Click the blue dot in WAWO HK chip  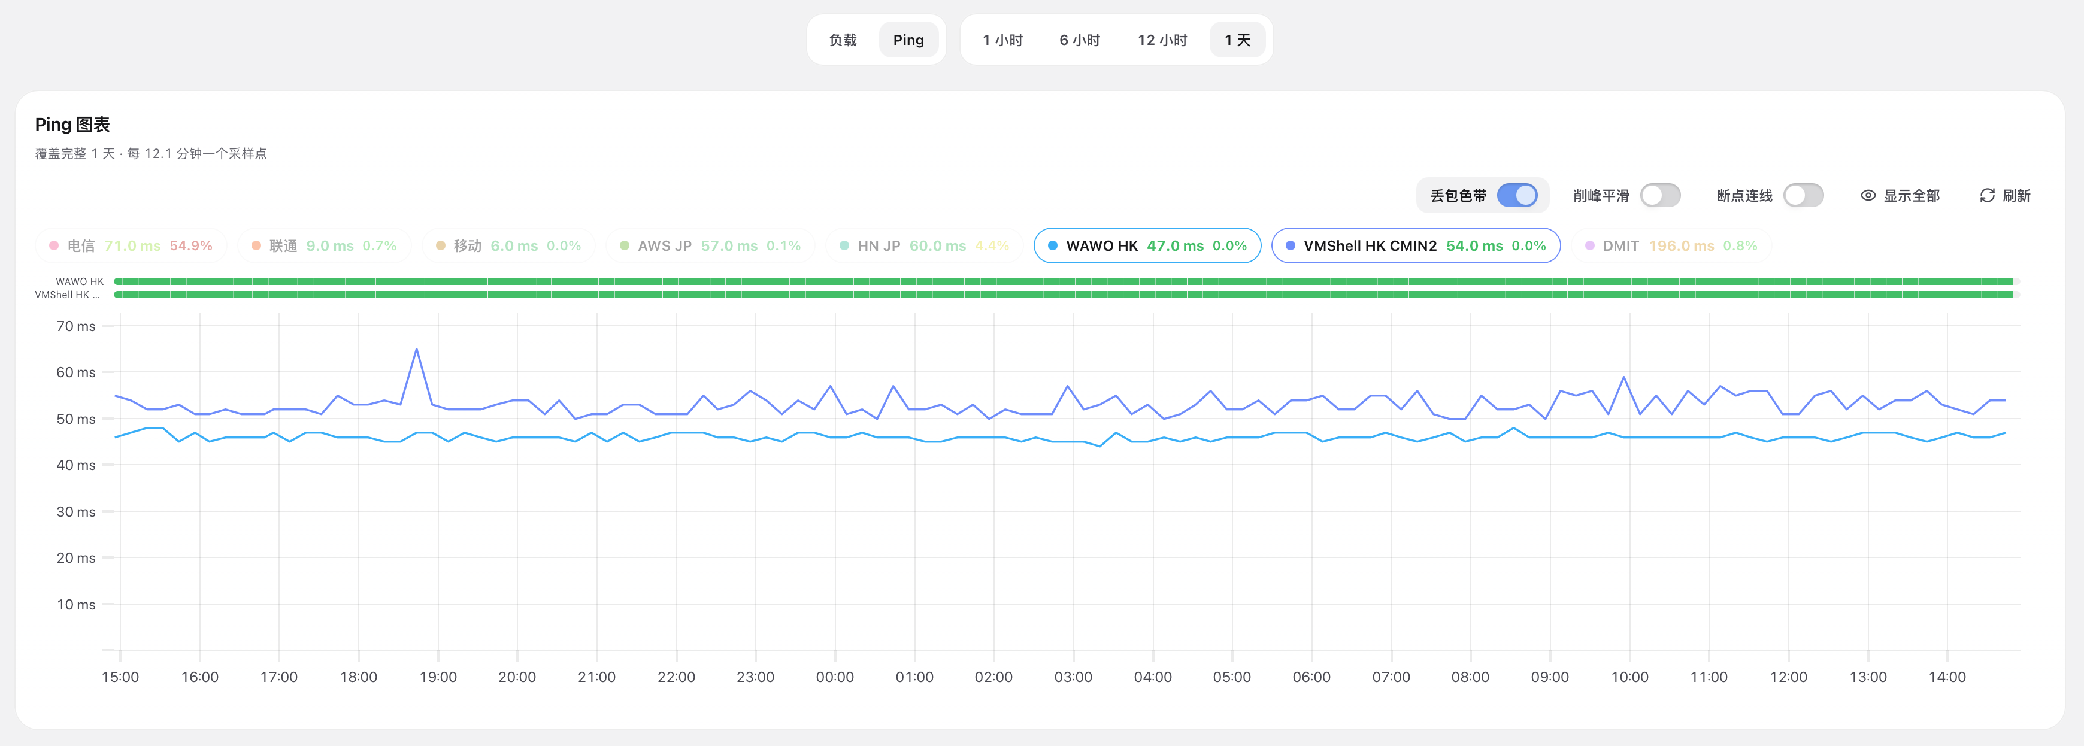pos(1053,246)
